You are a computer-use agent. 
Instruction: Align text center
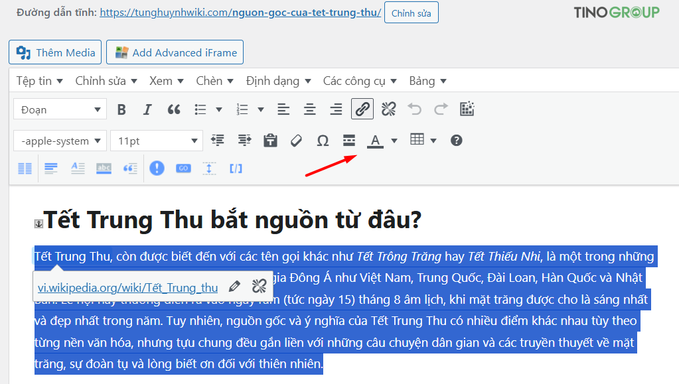click(309, 109)
